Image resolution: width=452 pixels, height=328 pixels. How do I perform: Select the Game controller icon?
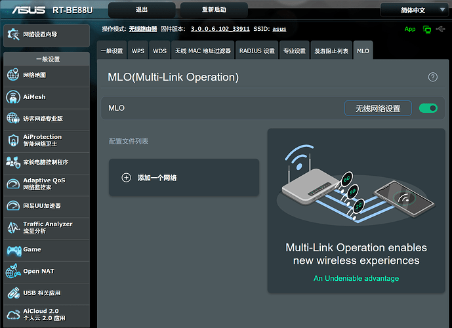pos(13,250)
